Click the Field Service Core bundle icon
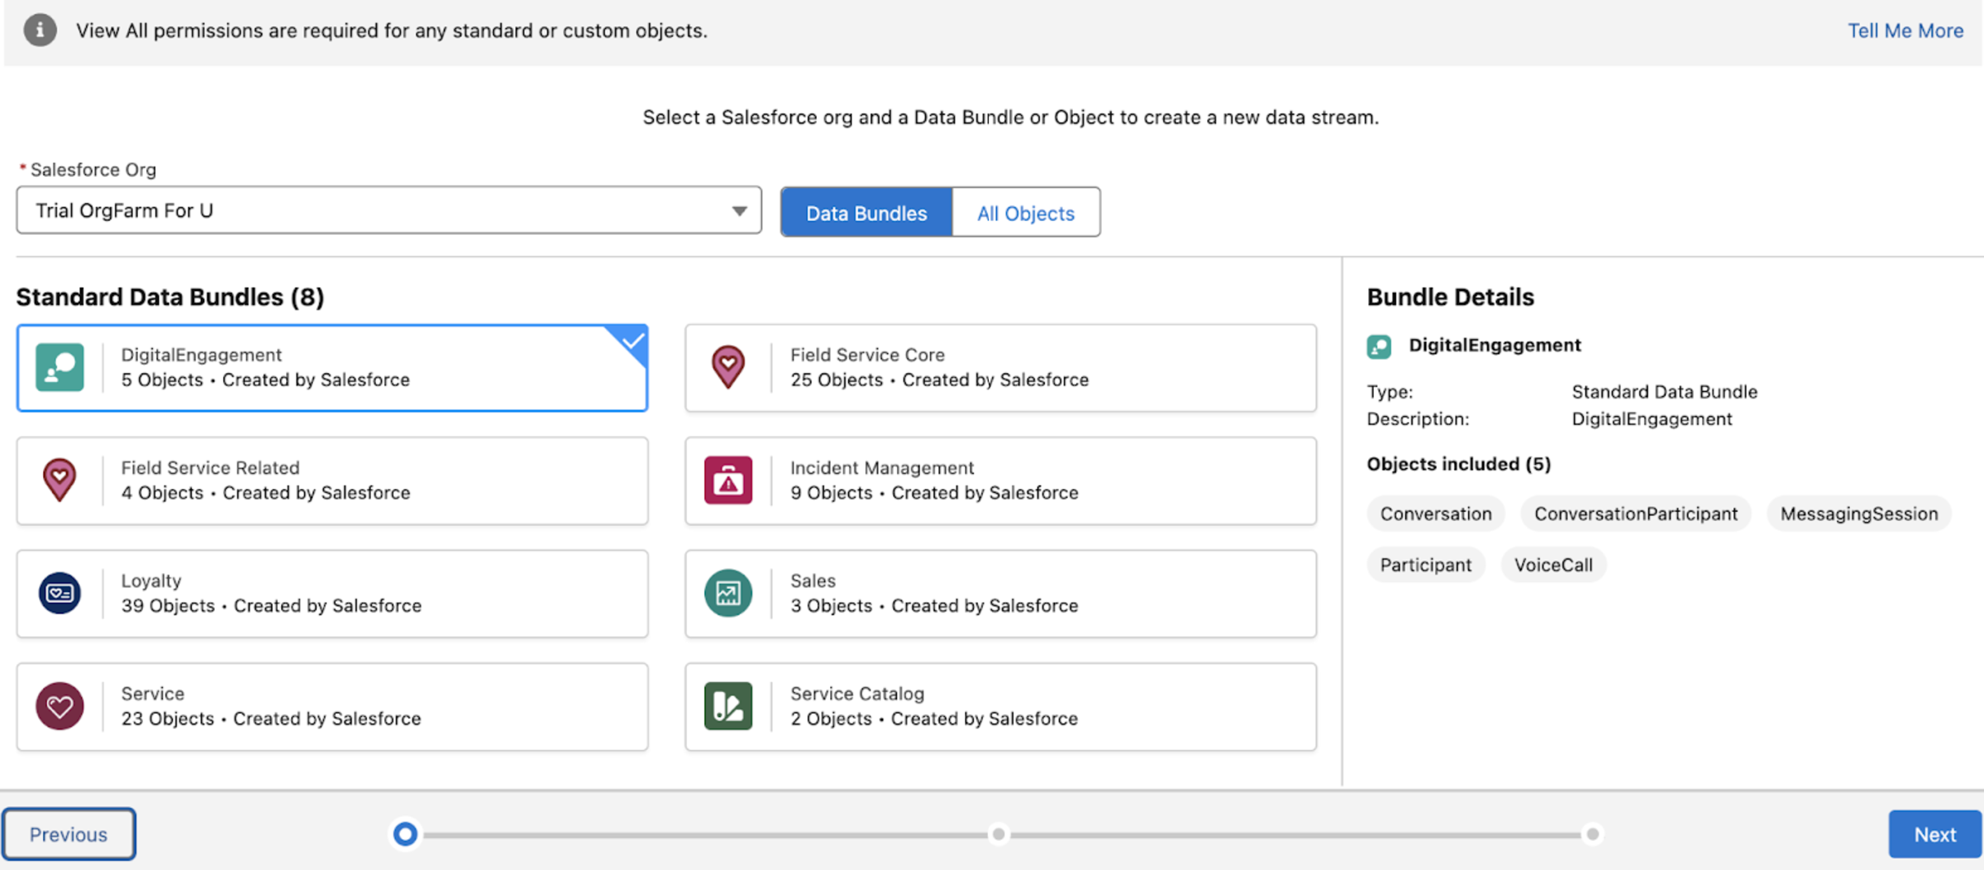This screenshot has height=870, width=1984. [728, 367]
